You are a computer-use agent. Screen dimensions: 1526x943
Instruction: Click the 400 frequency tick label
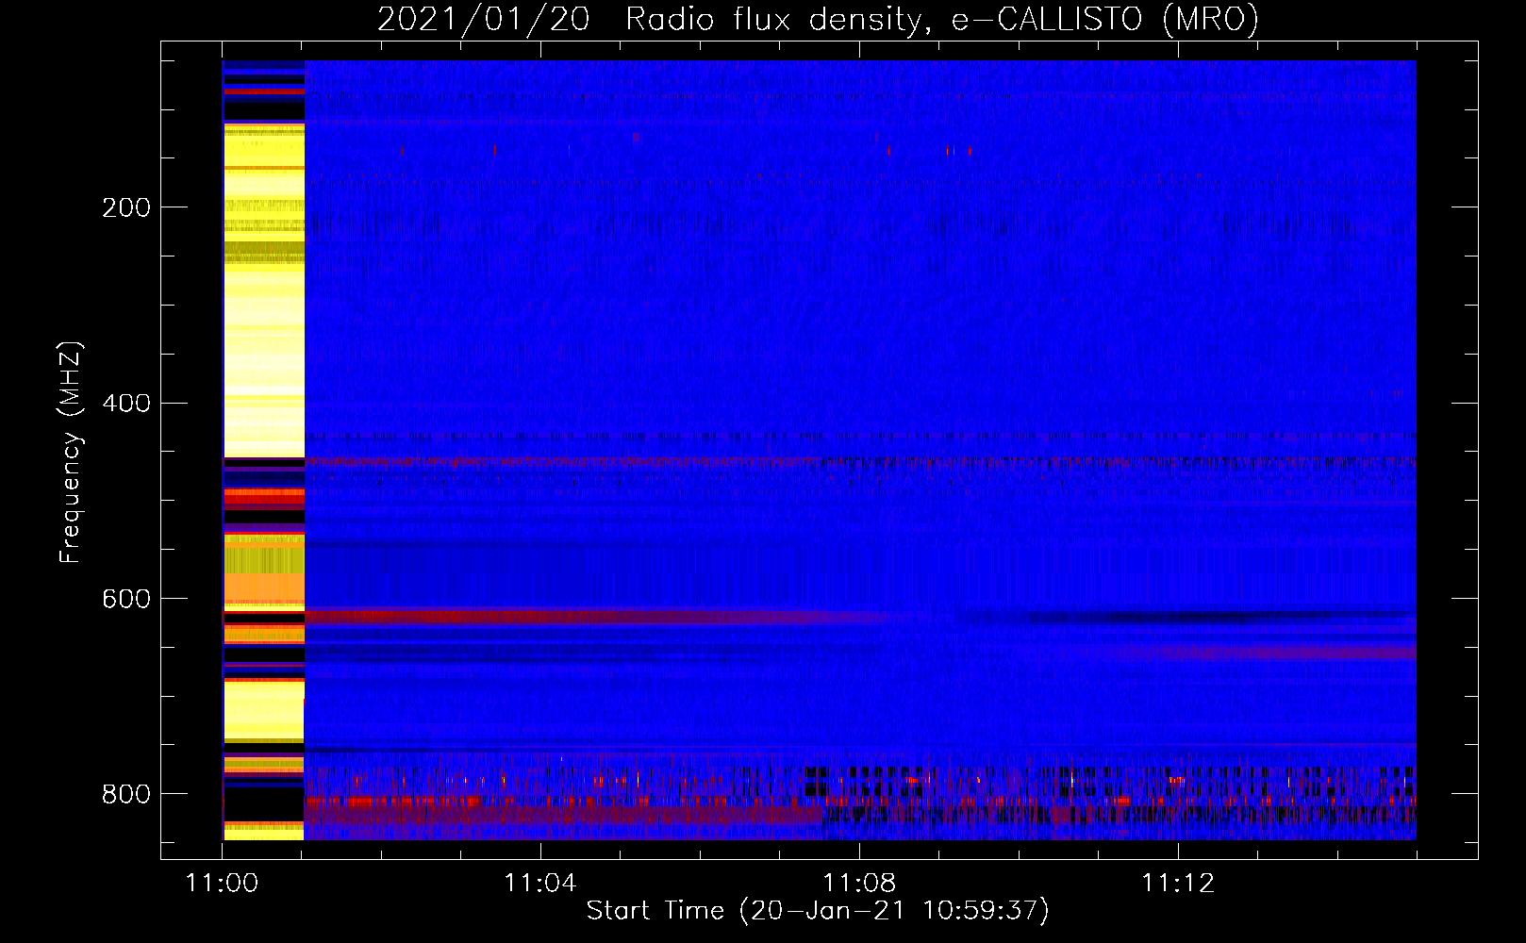click(126, 404)
